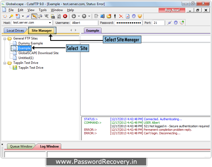This screenshot has width=212, height=167.
Task: Open the Window menu
Action: pos(57,10)
